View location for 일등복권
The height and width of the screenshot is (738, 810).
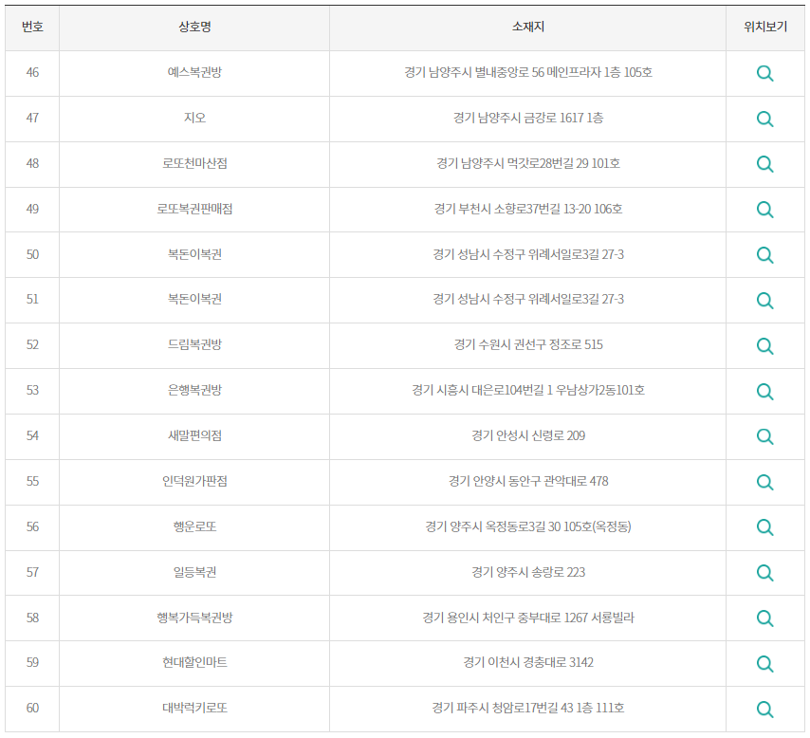point(764,573)
